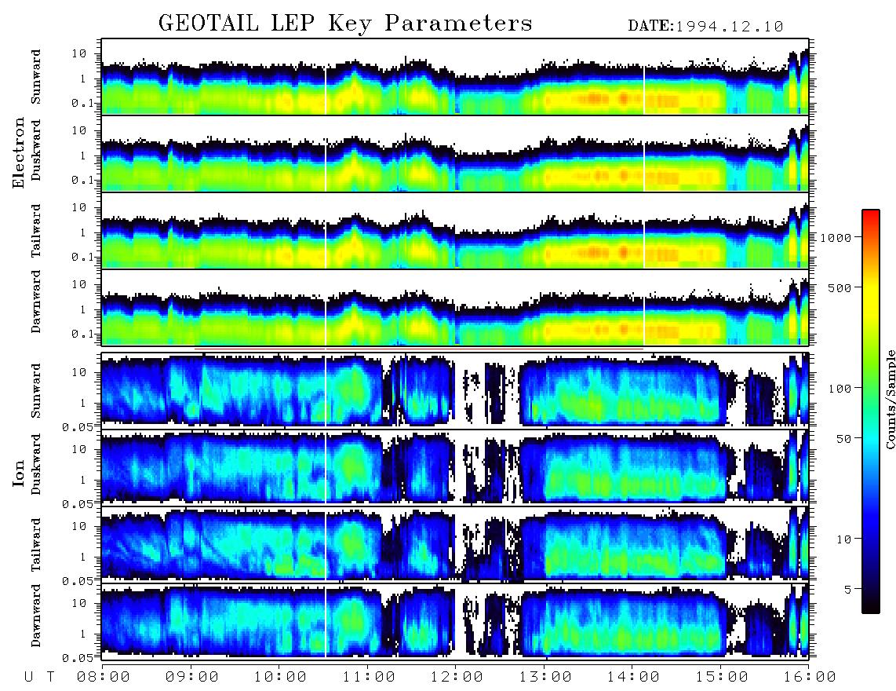Click the colorbar's "5" tick label
The image size is (896, 691).
(847, 589)
